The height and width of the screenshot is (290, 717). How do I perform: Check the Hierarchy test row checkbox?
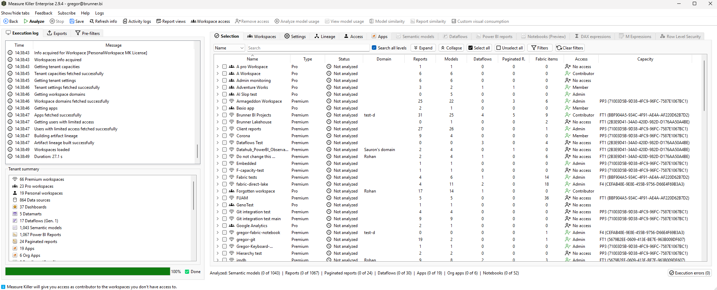[224, 253]
